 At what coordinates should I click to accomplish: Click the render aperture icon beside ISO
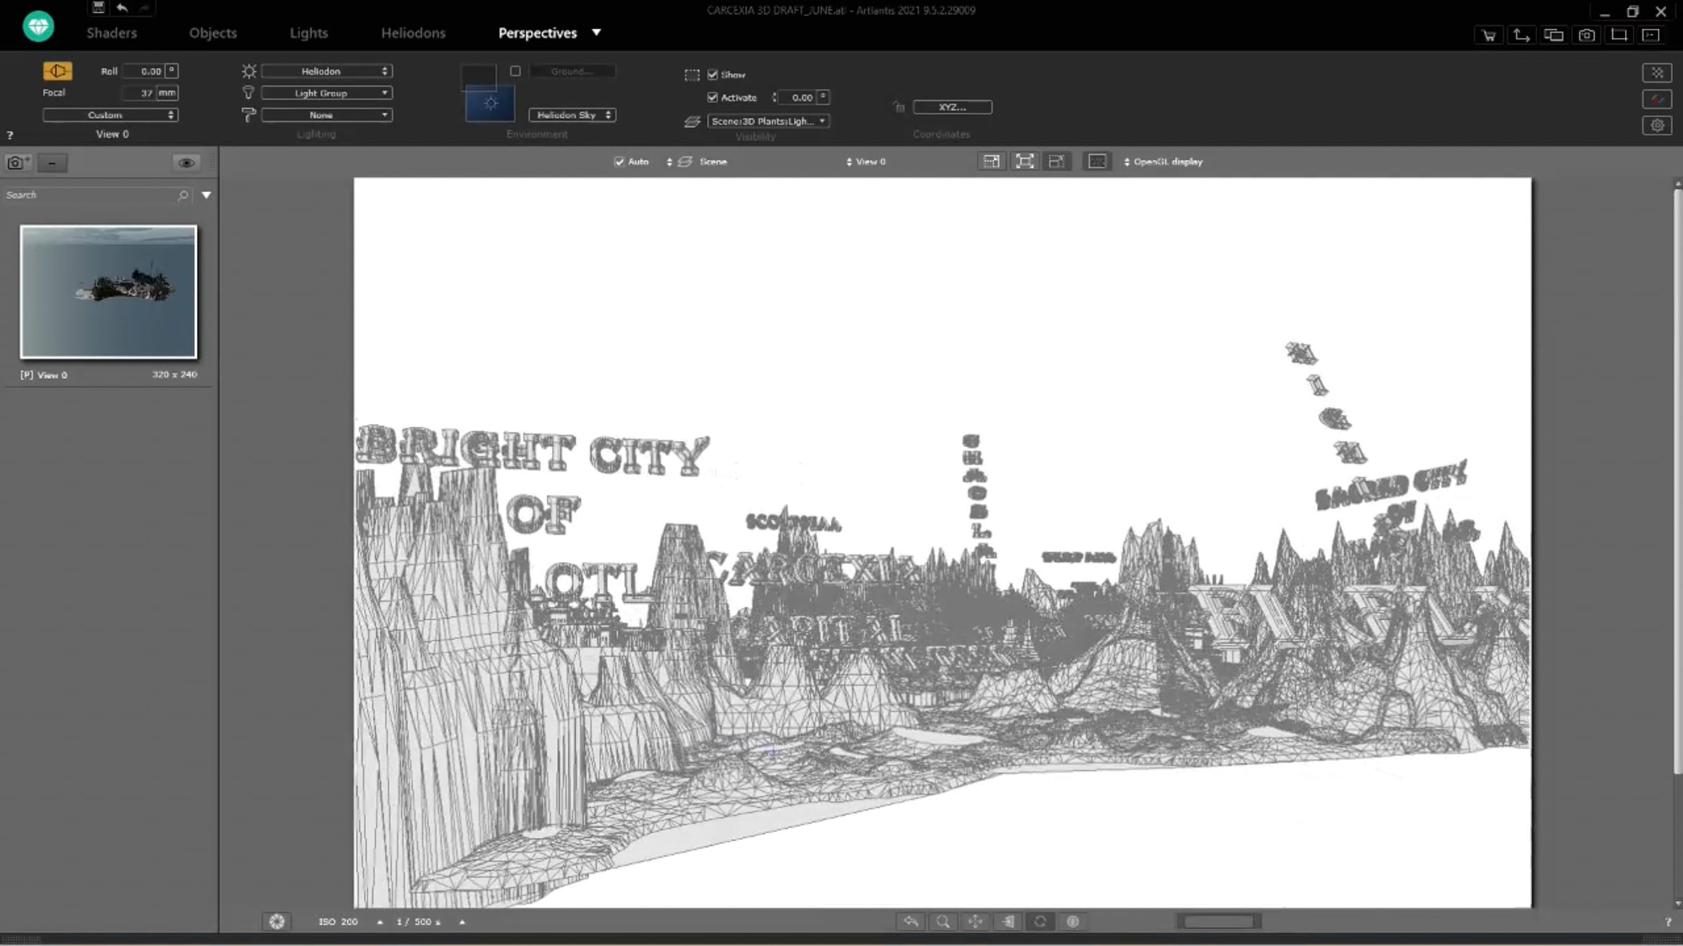pos(277,921)
